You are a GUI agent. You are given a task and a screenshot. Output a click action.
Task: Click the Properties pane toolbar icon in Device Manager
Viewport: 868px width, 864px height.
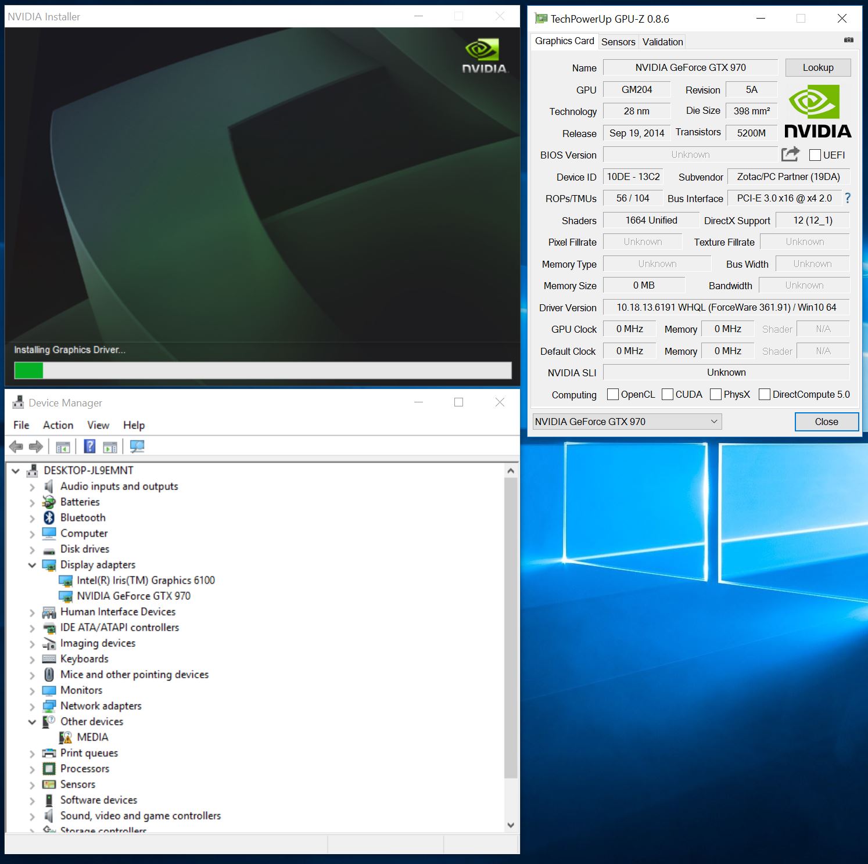pyautogui.click(x=110, y=447)
